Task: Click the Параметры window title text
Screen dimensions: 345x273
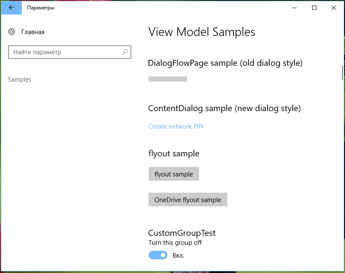Action: coord(41,8)
